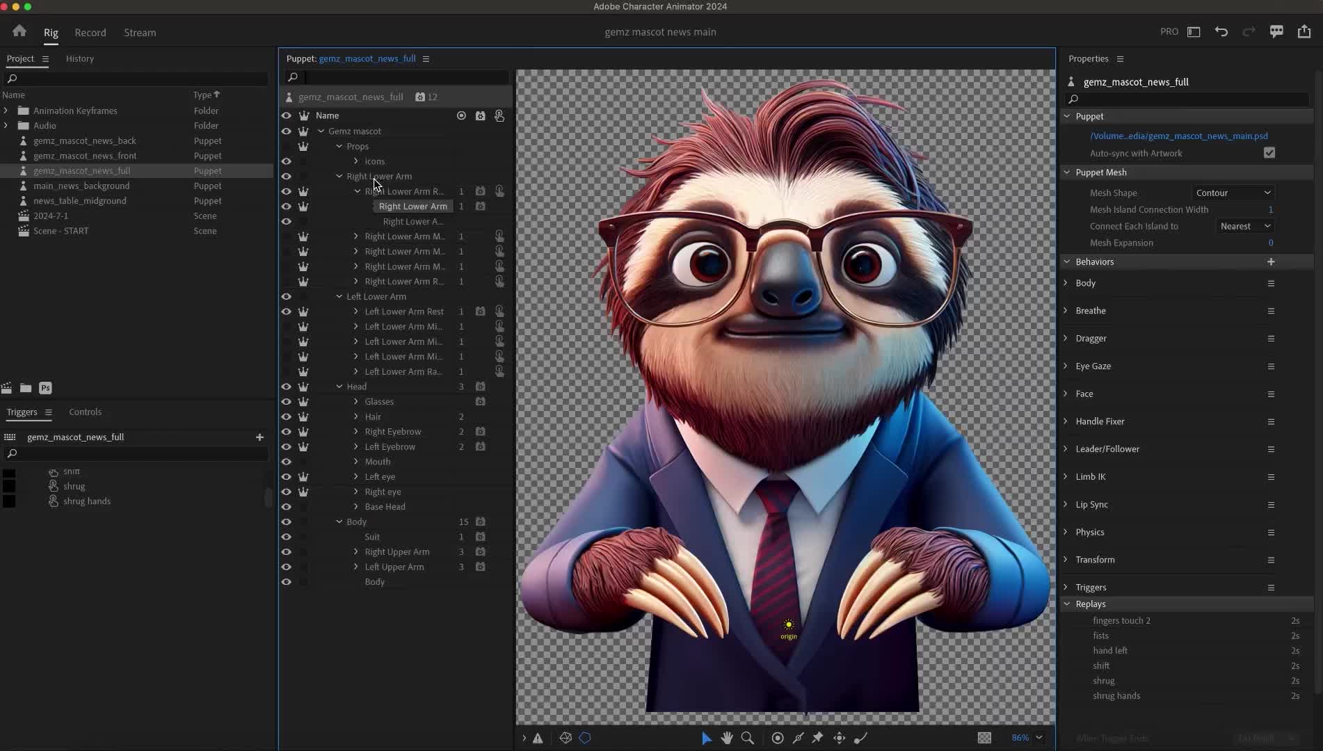The height and width of the screenshot is (751, 1323).
Task: Hide the Left Lower Arm group eye
Action: (286, 296)
